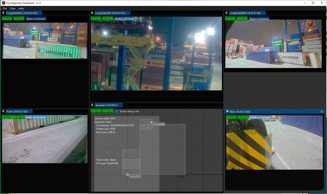Click Ping OK indicator in Rear panel
The image size is (327, 194).
pyautogui.click(x=231, y=117)
